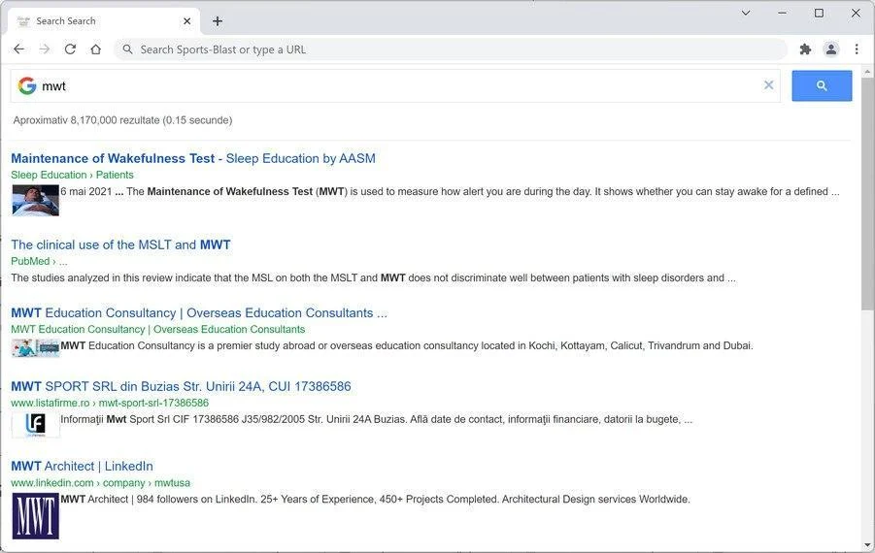The image size is (875, 553).
Task: Click the page vertical scrollbar thumb
Action: 868,192
